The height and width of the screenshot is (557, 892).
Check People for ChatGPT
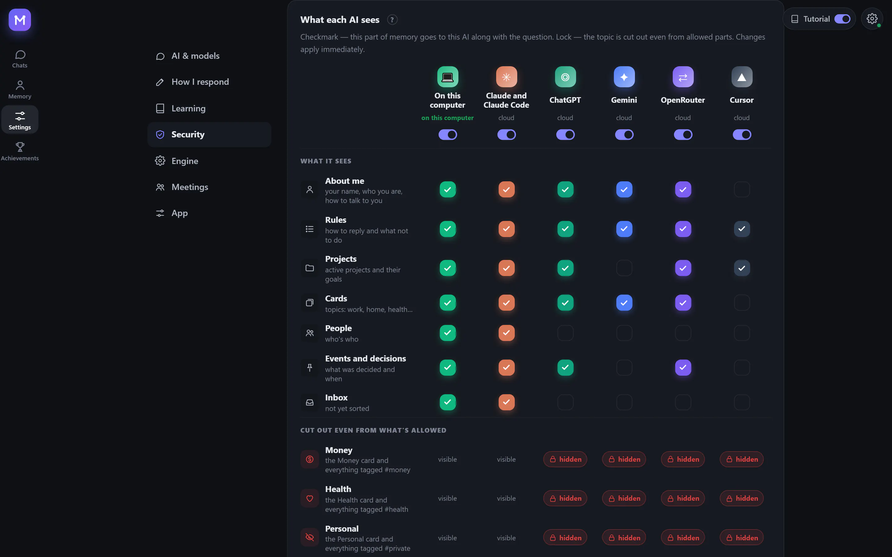[565, 333]
